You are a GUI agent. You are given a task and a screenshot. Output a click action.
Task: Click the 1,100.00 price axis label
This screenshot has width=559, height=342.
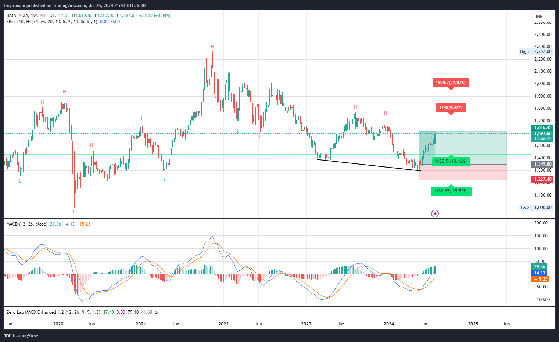[543, 195]
